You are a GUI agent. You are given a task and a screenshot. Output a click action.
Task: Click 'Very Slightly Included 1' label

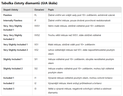(x=15, y=45)
